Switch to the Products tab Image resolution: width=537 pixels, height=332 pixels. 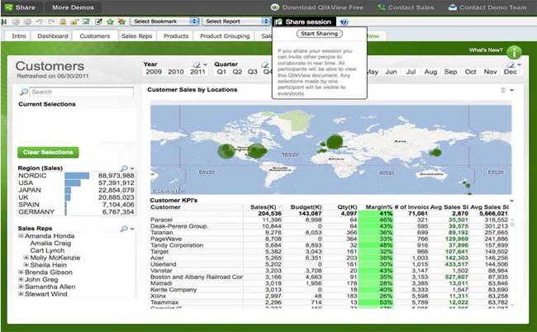click(x=176, y=36)
